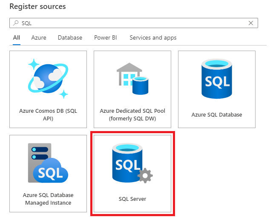Image resolution: width=273 pixels, height=217 pixels.
Task: Select the Azure Cosmos DB (SQL API) label
Action: [48, 114]
